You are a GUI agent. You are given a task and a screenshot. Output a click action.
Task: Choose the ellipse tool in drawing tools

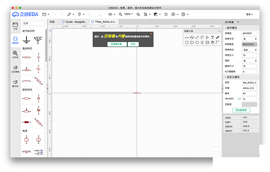tap(197, 43)
